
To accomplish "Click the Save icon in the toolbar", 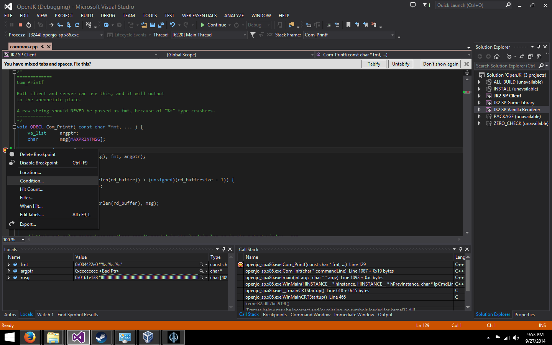I will click(x=153, y=25).
